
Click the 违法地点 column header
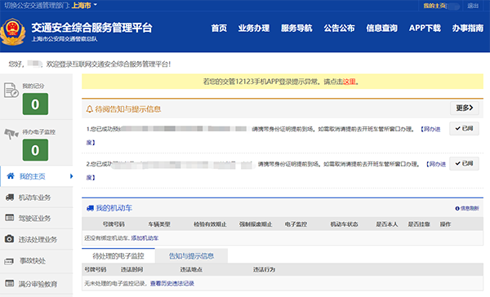point(191,269)
